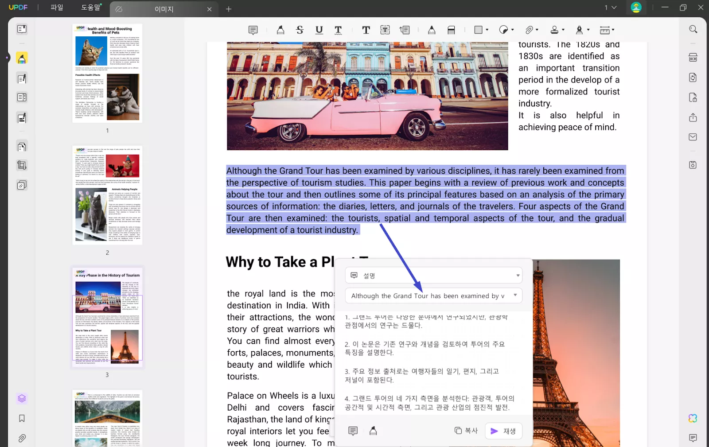709x447 pixels.
Task: Click the Why to Take a heading
Action: (x=280, y=262)
